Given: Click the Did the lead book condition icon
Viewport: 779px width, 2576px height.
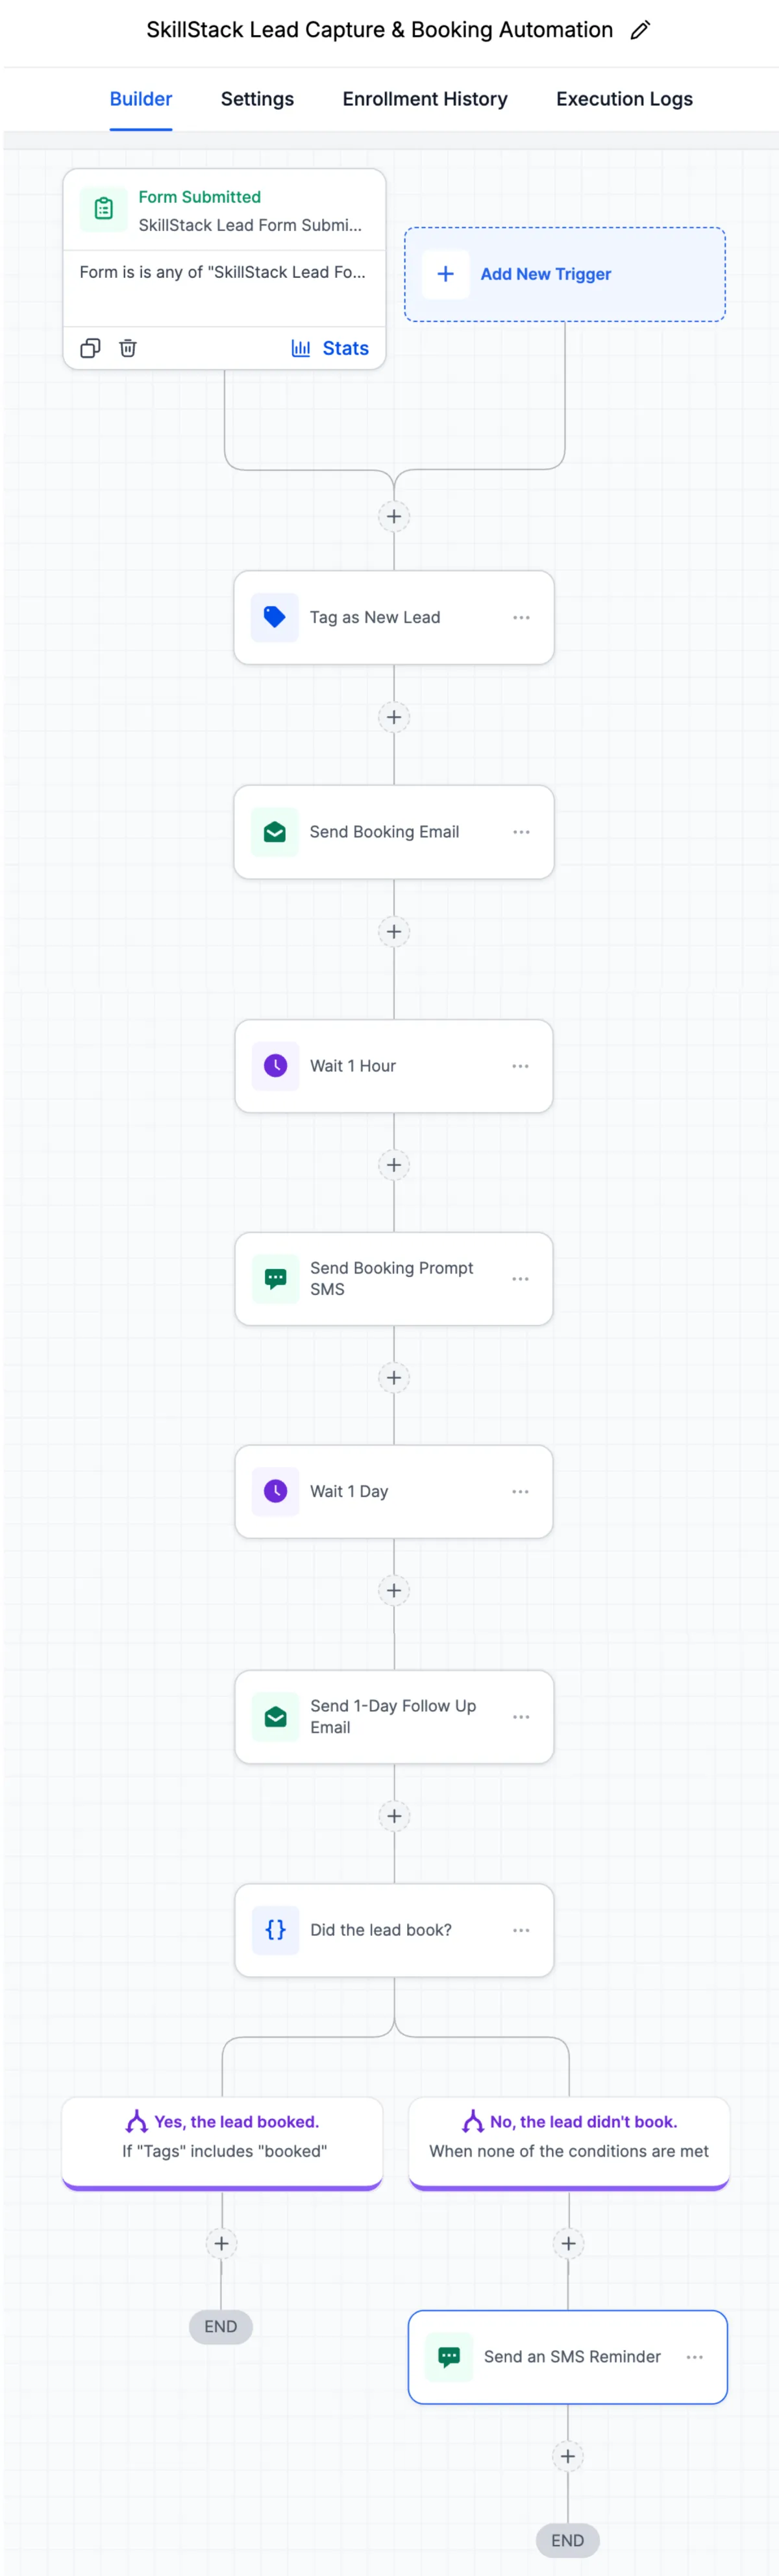Looking at the screenshot, I should 275,1930.
